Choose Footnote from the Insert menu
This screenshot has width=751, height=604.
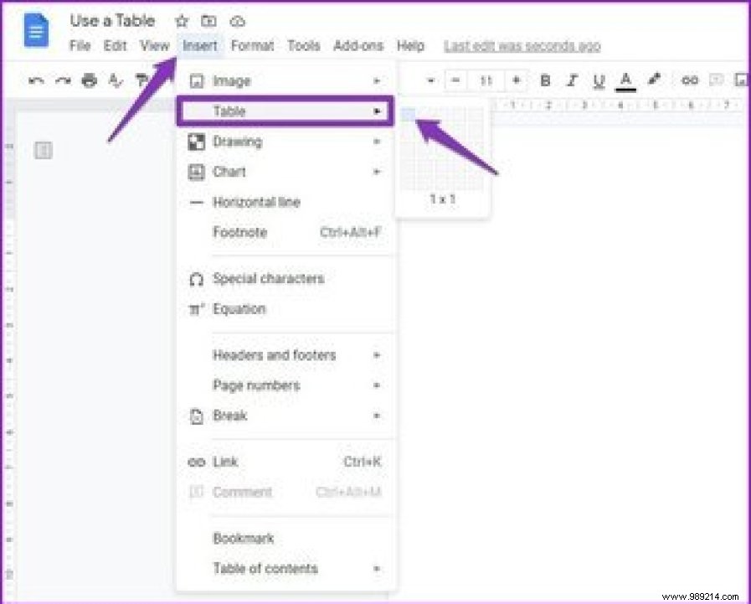click(x=240, y=232)
